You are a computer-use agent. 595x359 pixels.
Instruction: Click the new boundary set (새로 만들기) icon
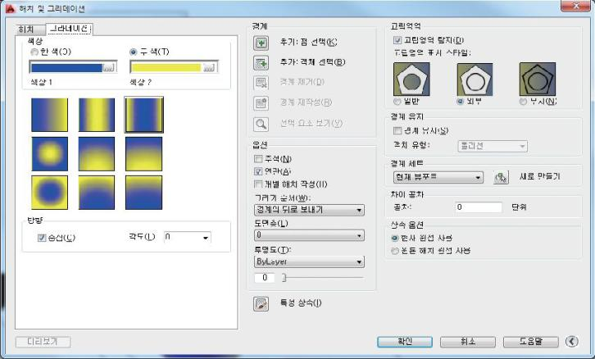point(502,177)
